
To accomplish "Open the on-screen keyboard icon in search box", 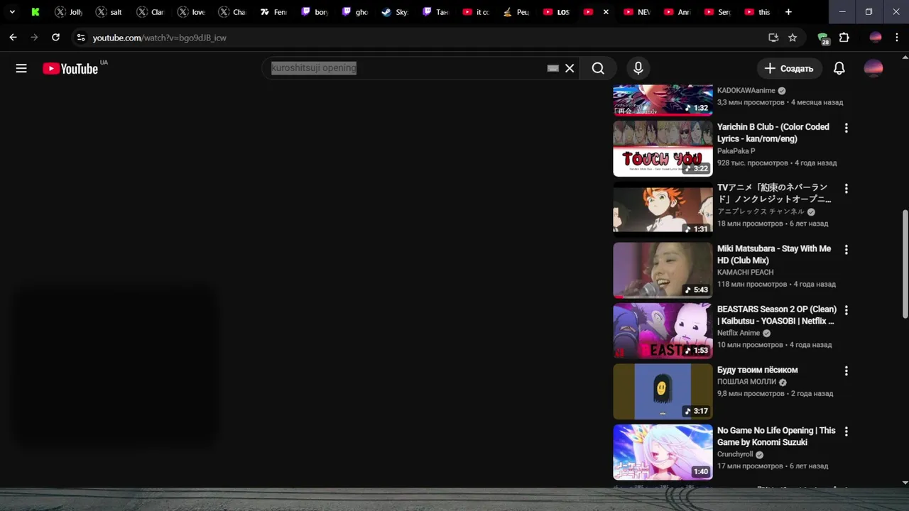I will coord(553,68).
